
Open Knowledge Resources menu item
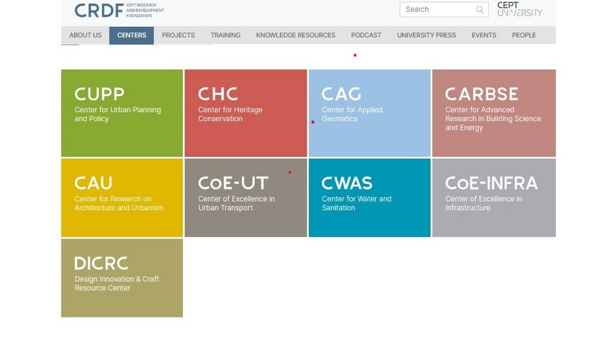295,35
